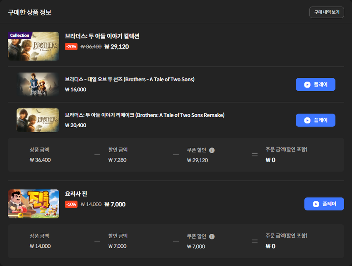
Task: Click info icon beside 요리사 진 쿠폰 할인
Action: [x=212, y=236]
